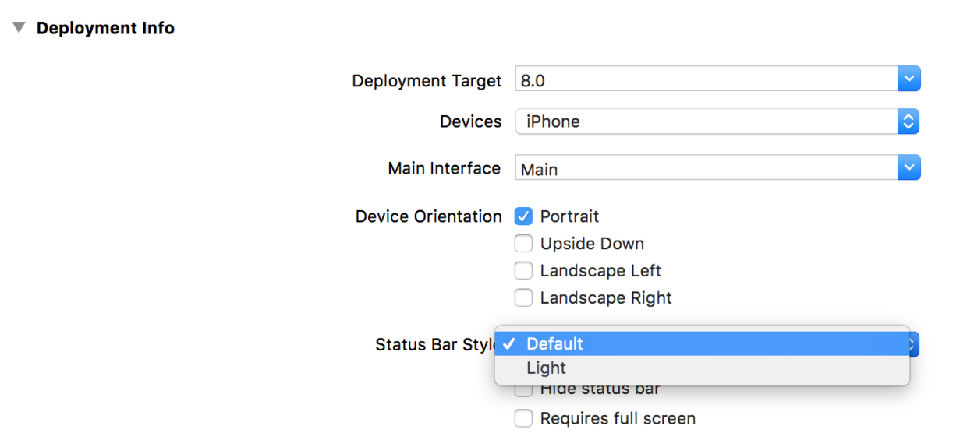This screenshot has height=440, width=967.
Task: Click the Status Bar Style popup arrows
Action: point(914,343)
